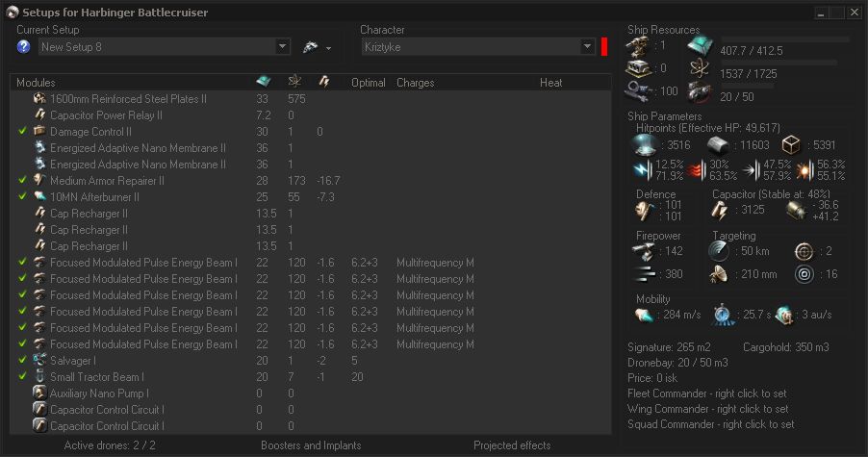Click the thermal resistance icon
The image size is (868, 457).
click(697, 170)
